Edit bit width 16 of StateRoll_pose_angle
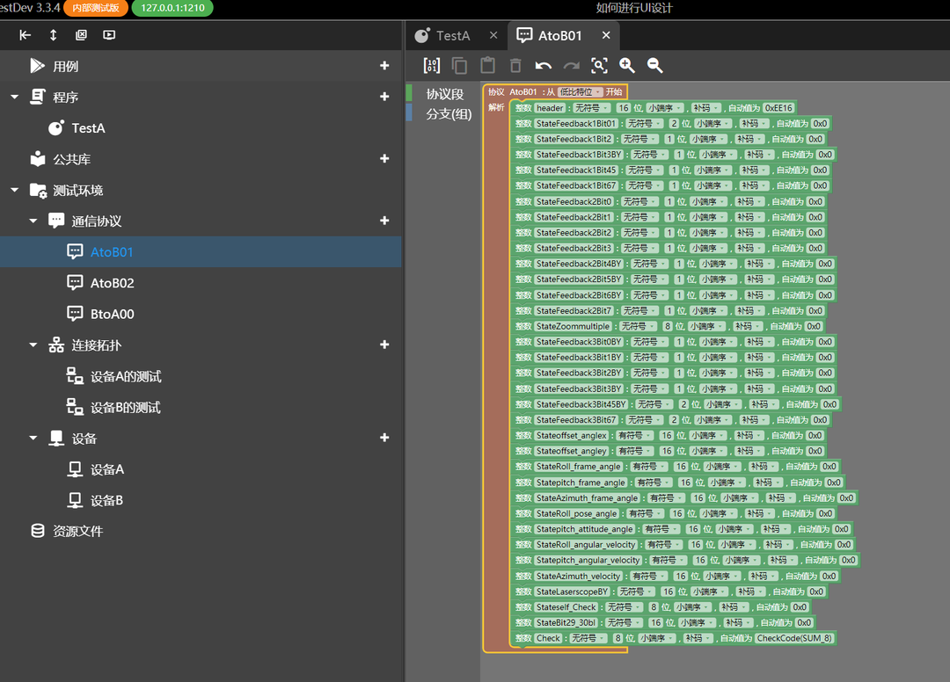The width and height of the screenshot is (950, 682). click(677, 513)
